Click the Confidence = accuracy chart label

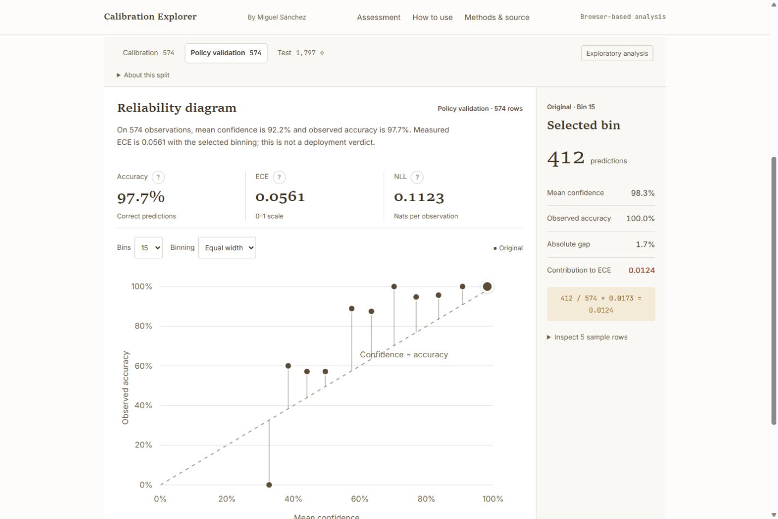coord(404,355)
